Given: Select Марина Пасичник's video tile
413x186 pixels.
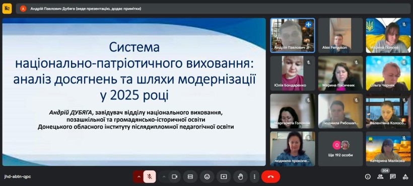Looking at the screenshot, I should click(340, 73).
